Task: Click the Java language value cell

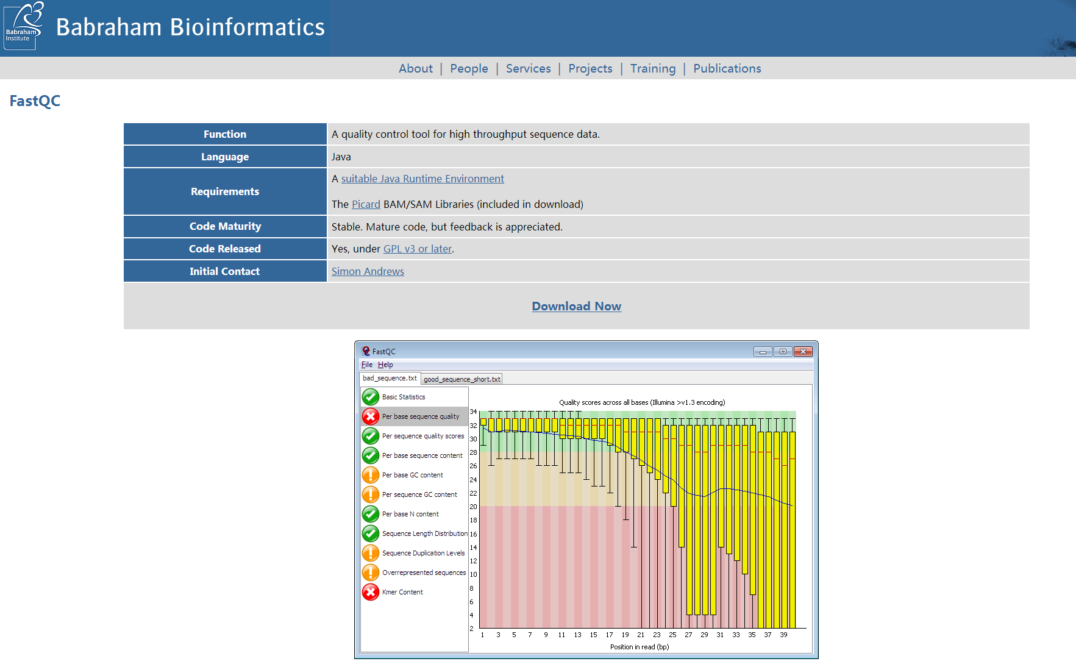Action: pyautogui.click(x=679, y=157)
